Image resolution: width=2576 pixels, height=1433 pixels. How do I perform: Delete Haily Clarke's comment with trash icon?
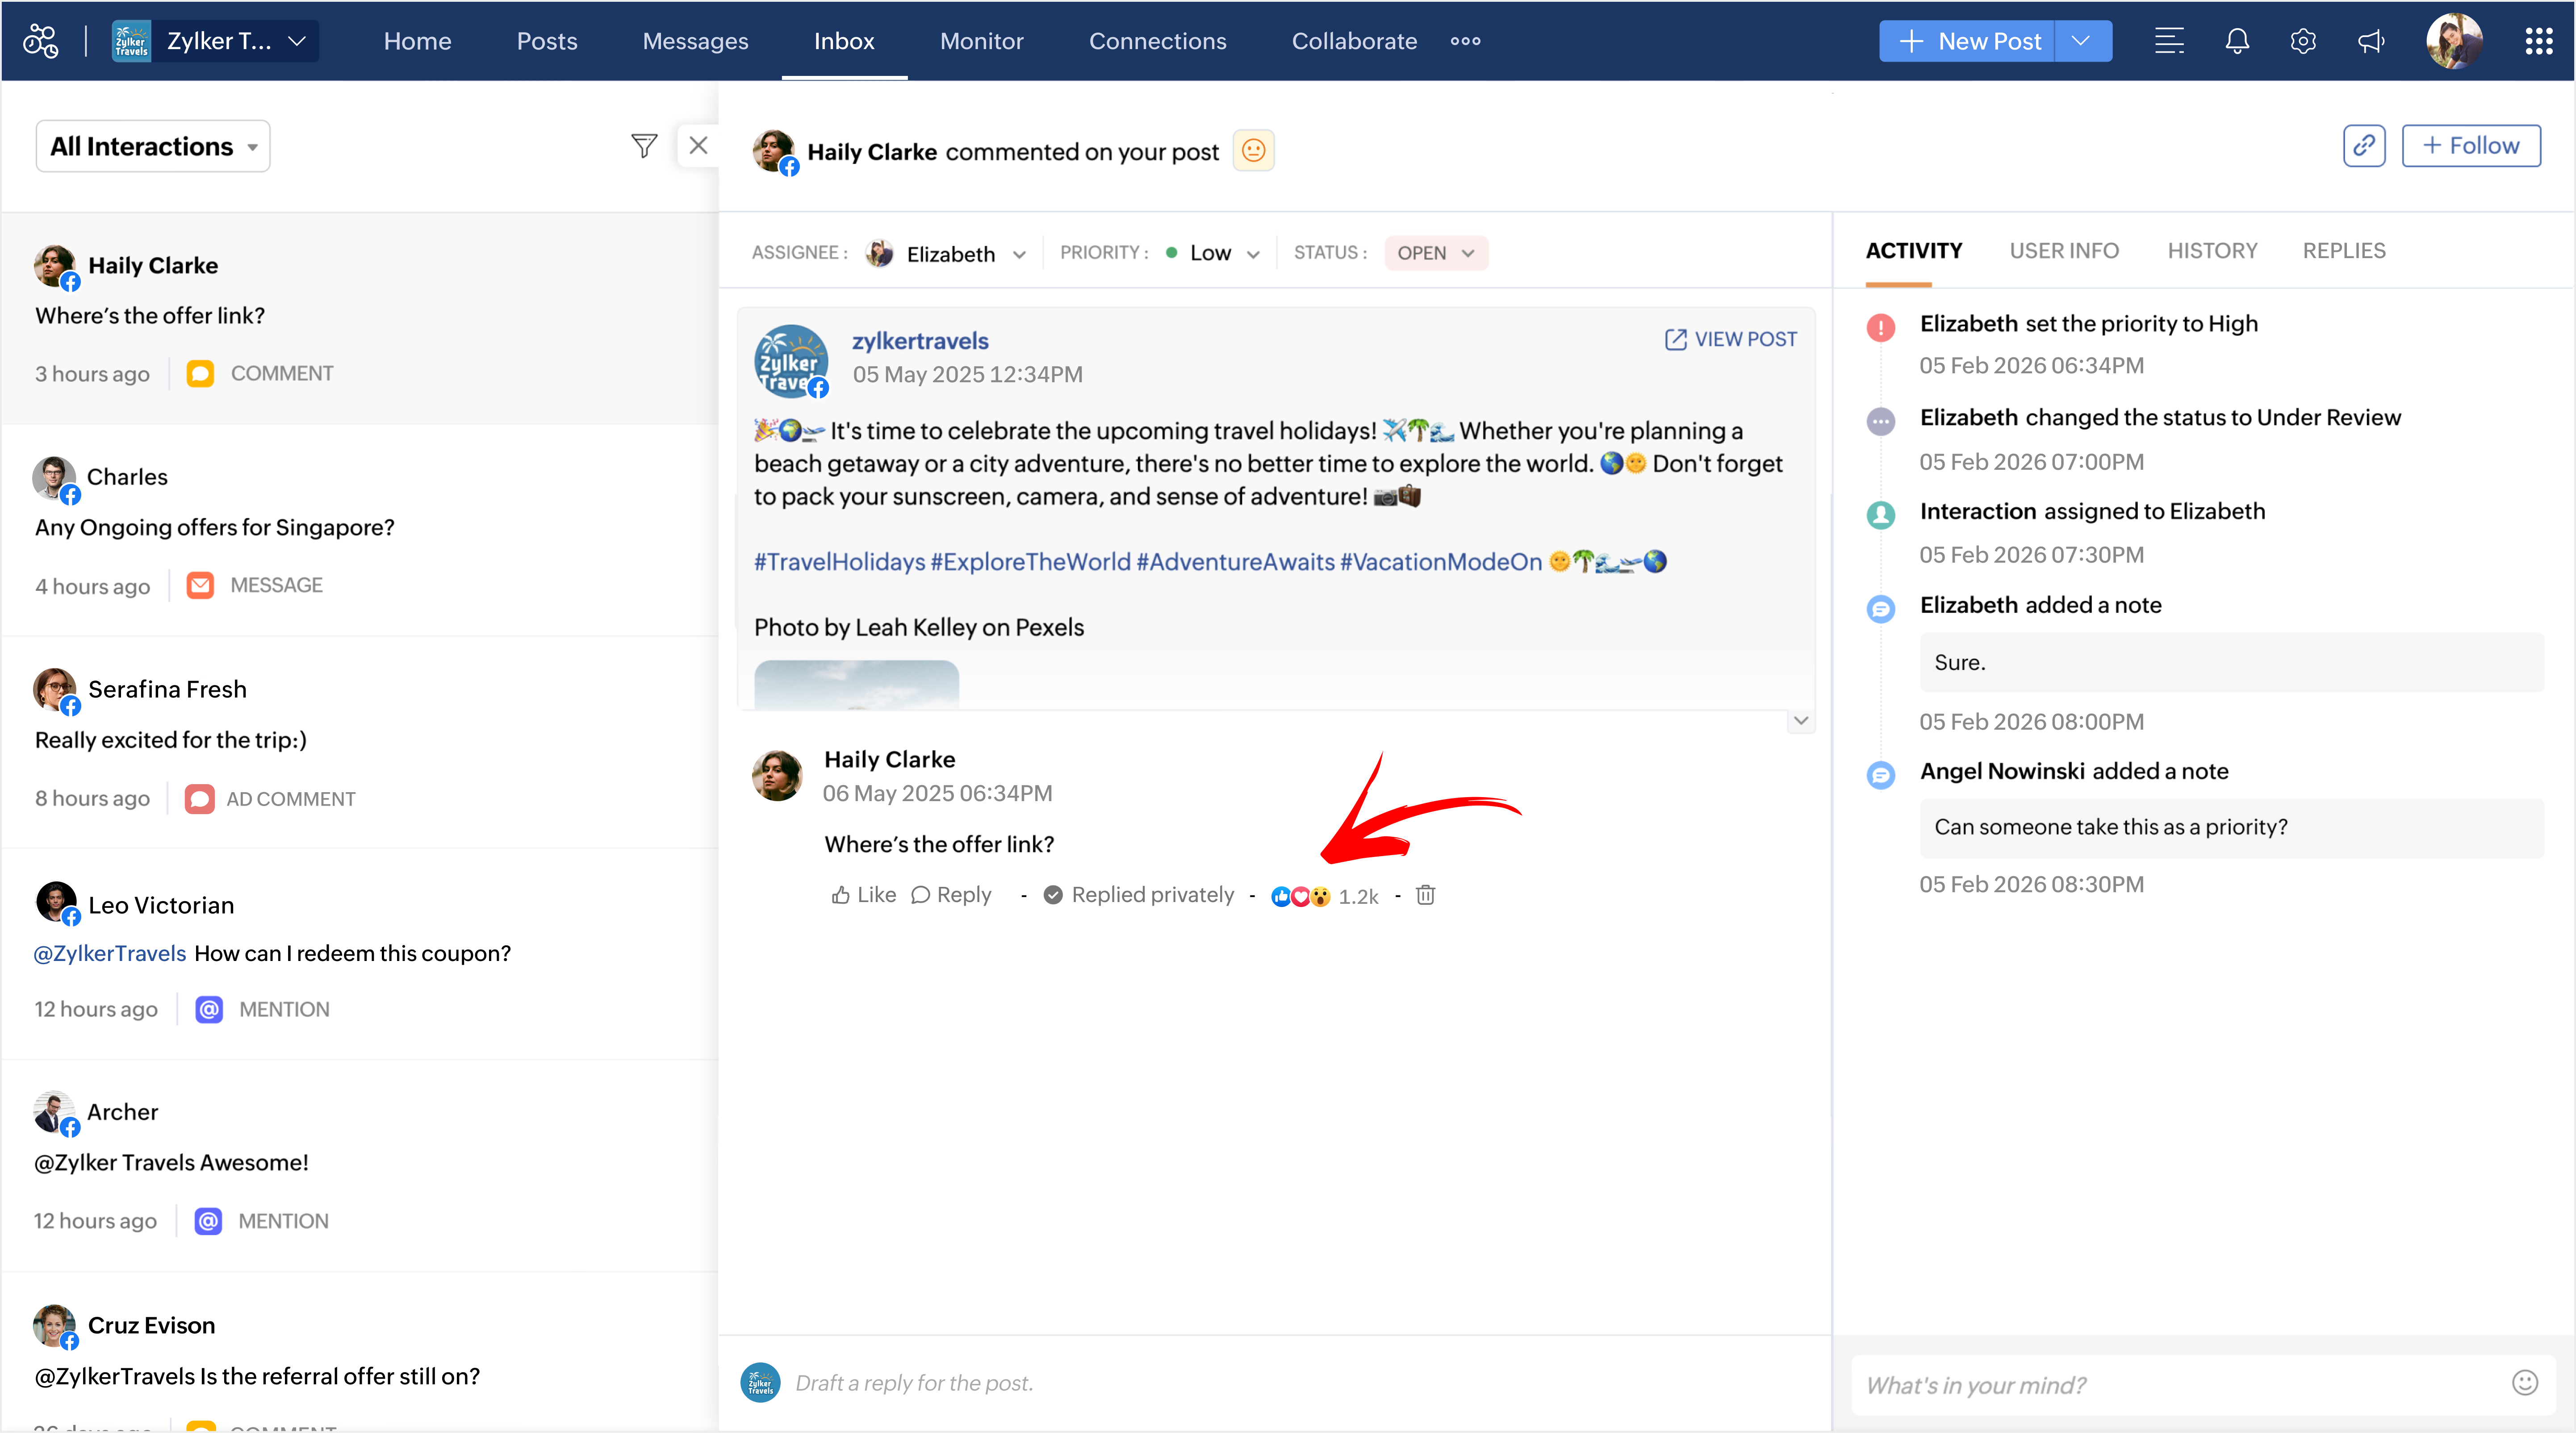[1425, 895]
